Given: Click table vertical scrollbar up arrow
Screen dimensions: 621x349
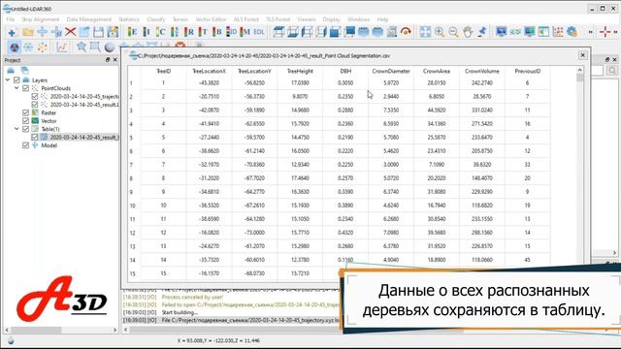Looking at the screenshot, I should coord(580,70).
